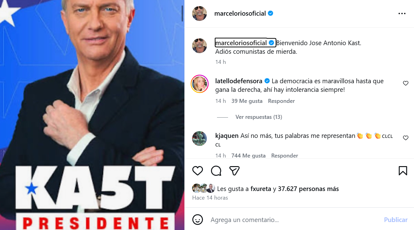Save the post with the bookmark icon
Image resolution: width=414 pixels, height=230 pixels.
point(403,171)
